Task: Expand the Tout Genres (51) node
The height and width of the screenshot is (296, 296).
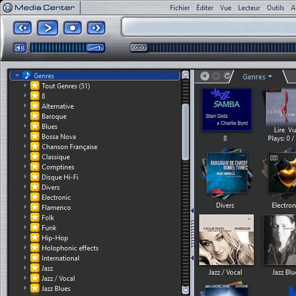Action: (x=25, y=86)
